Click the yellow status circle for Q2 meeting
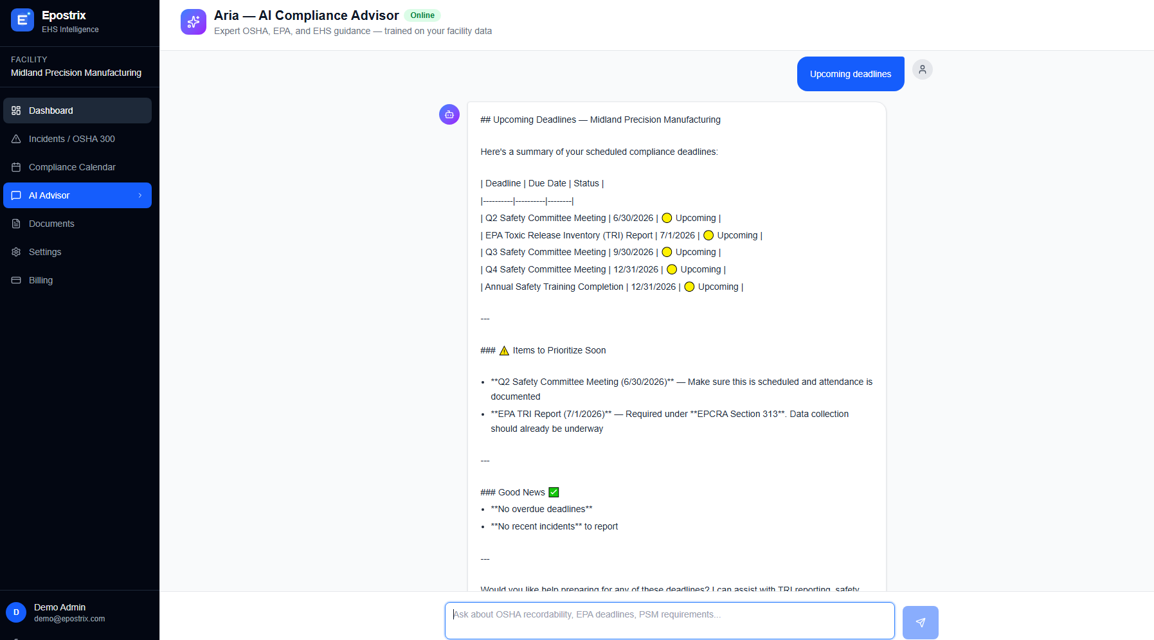The image size is (1154, 640). (x=667, y=218)
